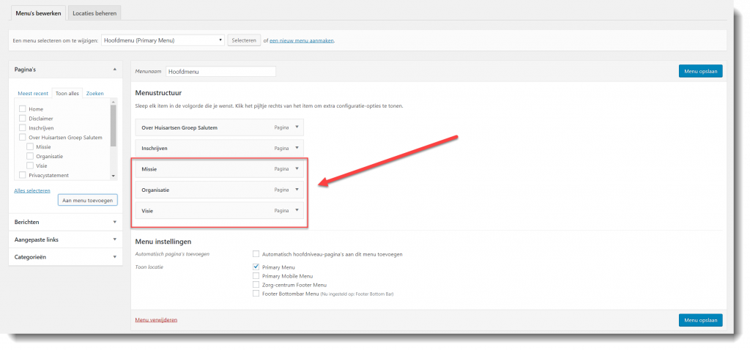Switch to the Menu's bewerken tab
This screenshot has width=750, height=350.
[x=38, y=13]
